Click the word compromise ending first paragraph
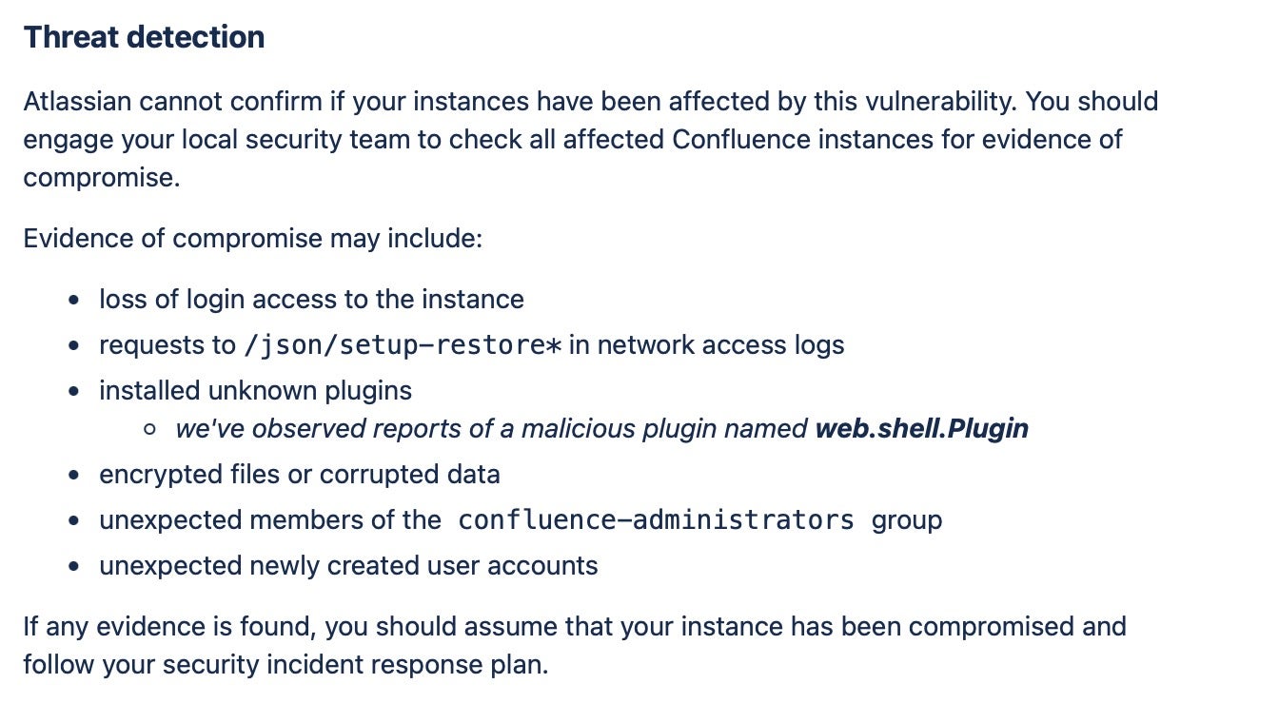The width and height of the screenshot is (1279, 723). tap(100, 178)
